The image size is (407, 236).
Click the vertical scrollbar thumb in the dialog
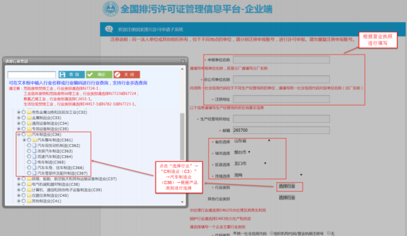(182, 137)
